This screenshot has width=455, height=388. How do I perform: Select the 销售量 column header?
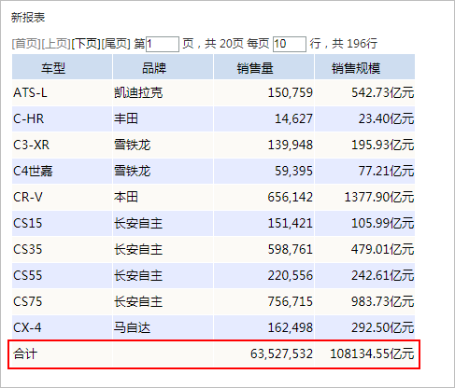coord(263,67)
